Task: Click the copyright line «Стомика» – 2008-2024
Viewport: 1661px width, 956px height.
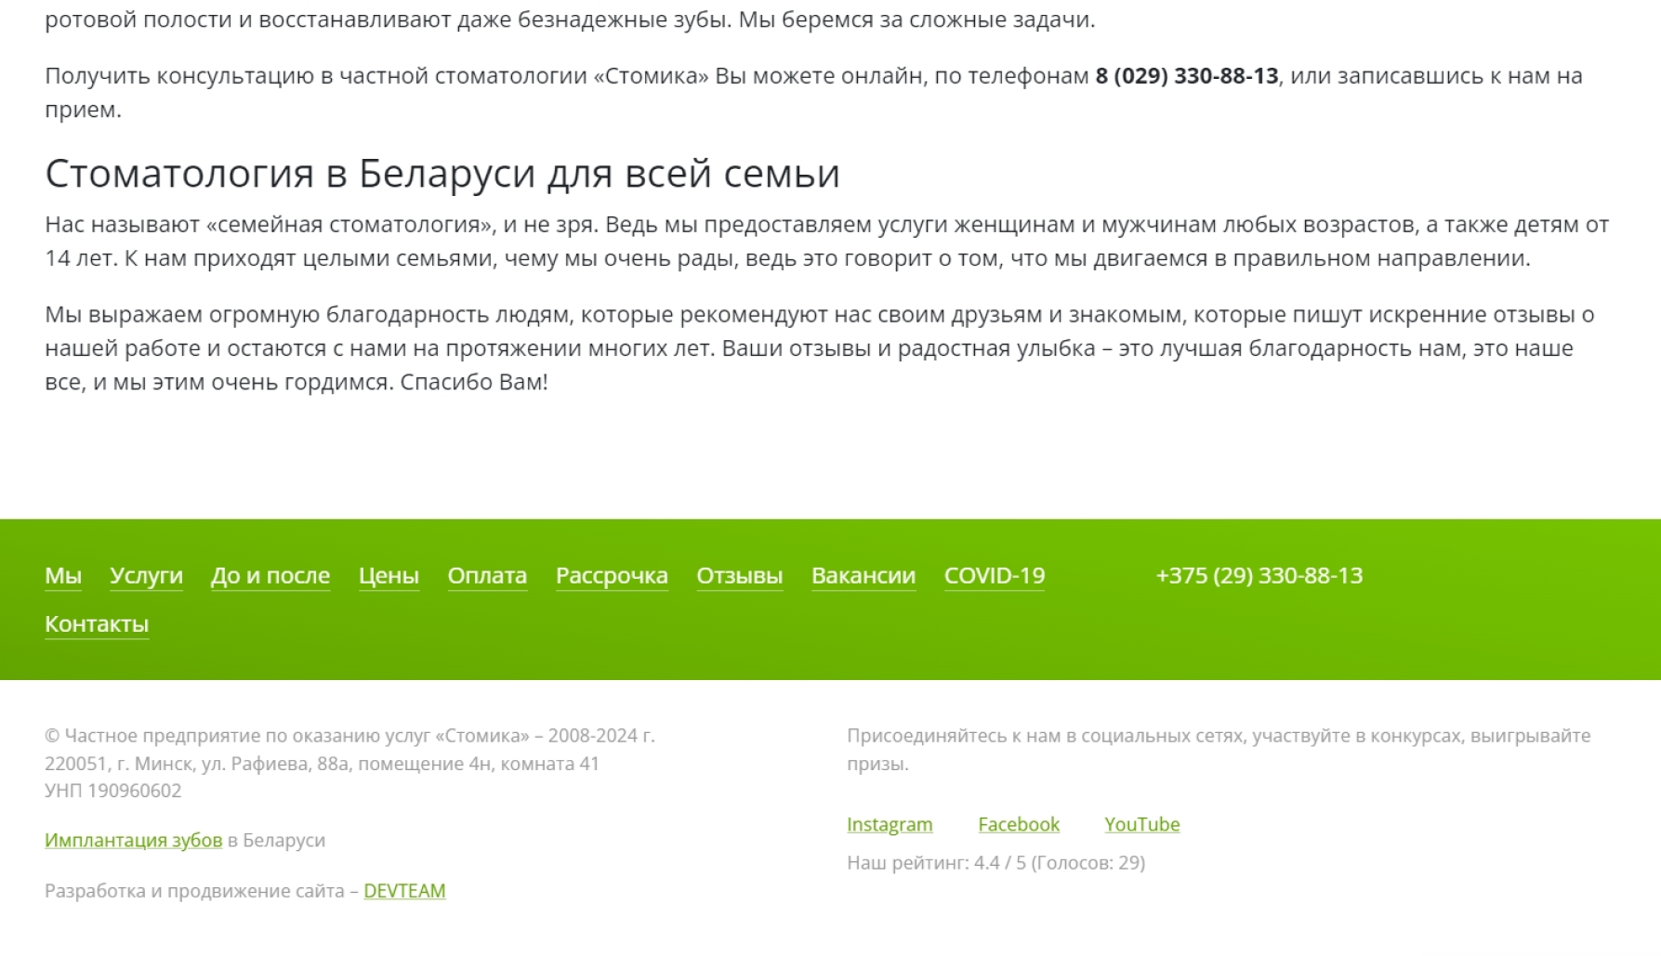Action: coord(349,736)
